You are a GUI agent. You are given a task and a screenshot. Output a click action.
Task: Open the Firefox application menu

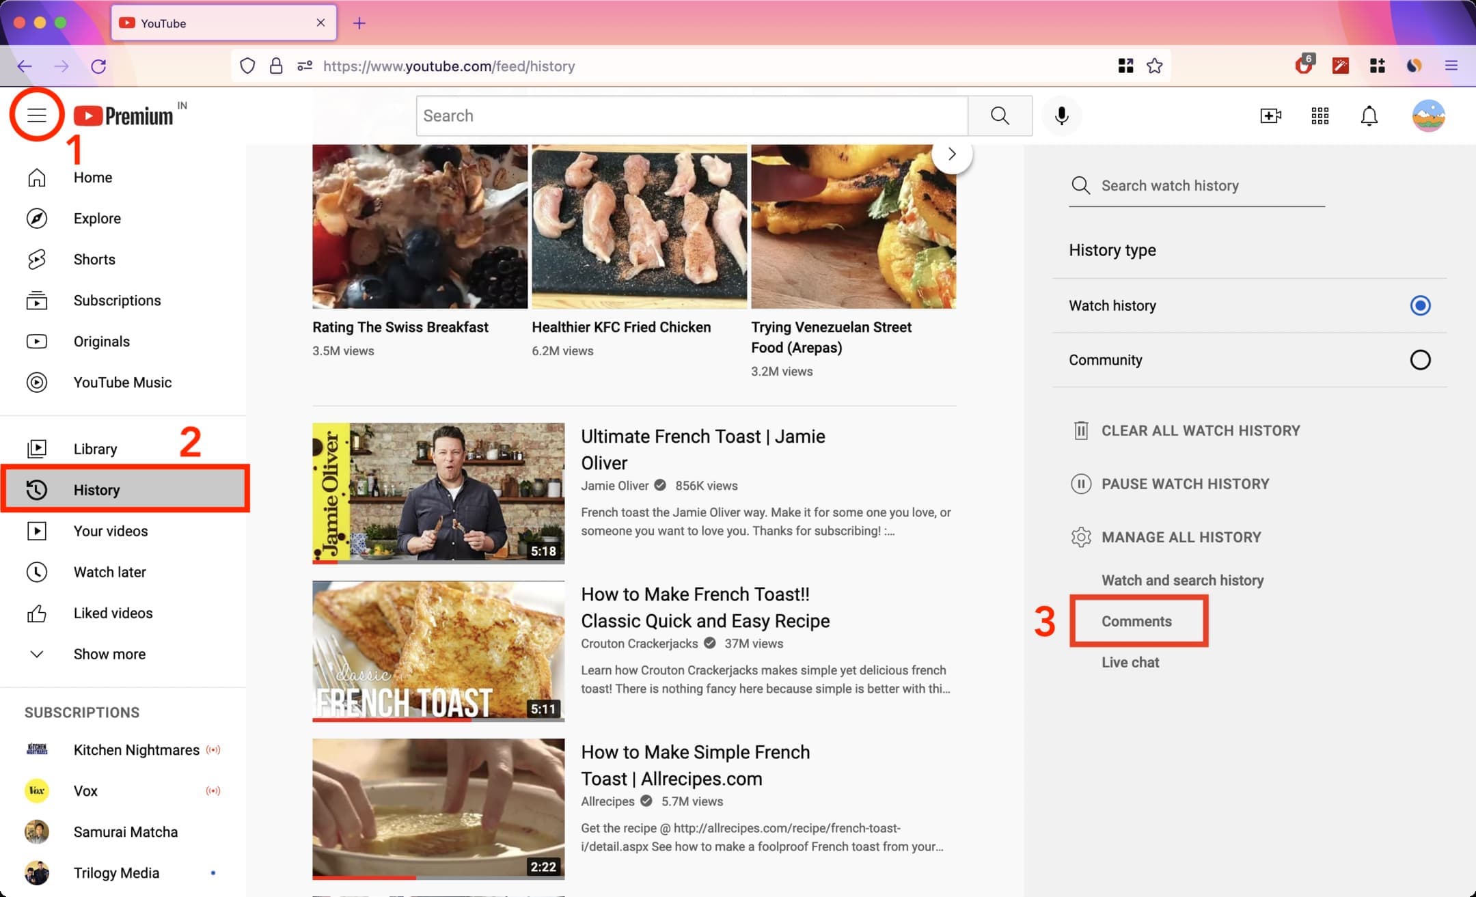1451,66
